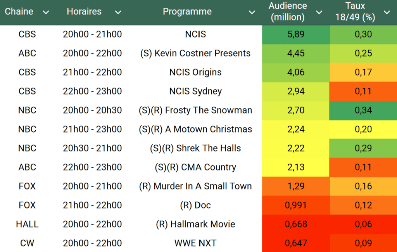Click the CW channel cell
Viewport: 397px width, 252px height.
27,243
